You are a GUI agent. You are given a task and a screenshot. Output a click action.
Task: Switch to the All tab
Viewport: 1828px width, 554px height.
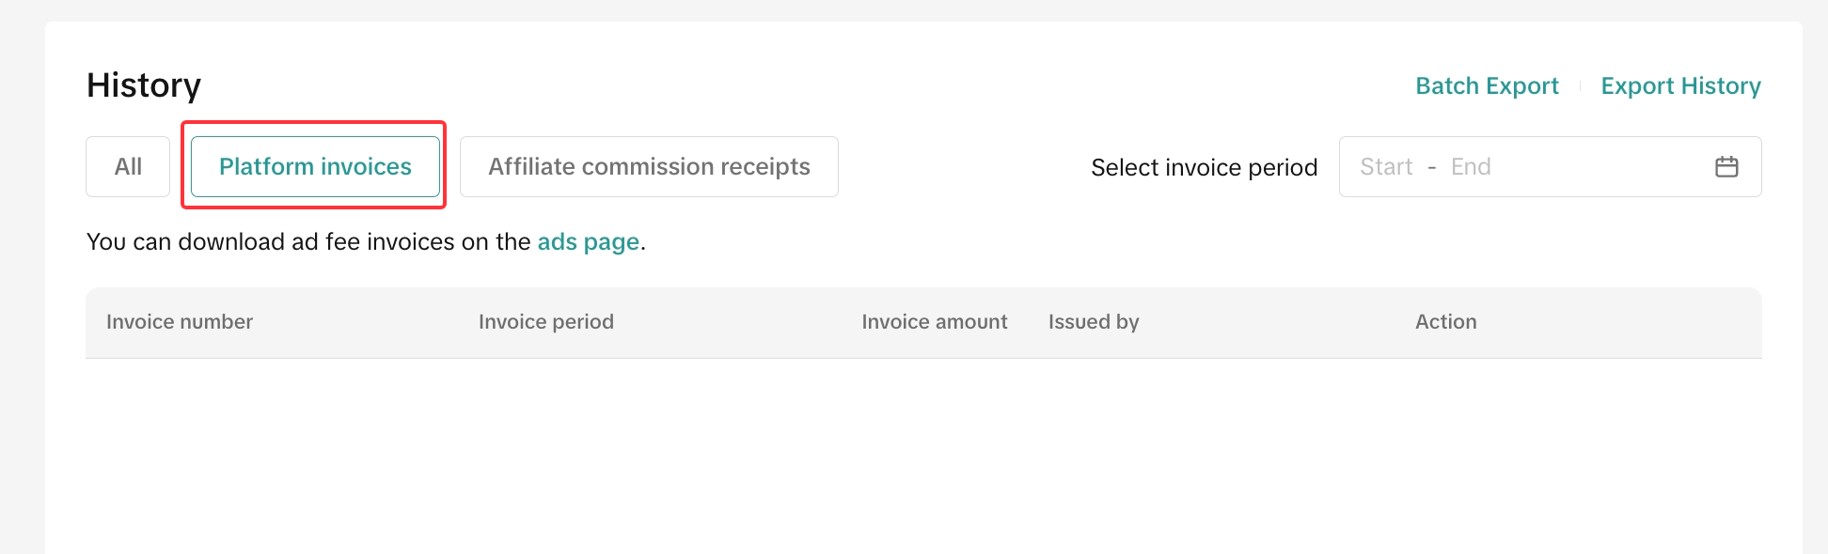pyautogui.click(x=128, y=167)
